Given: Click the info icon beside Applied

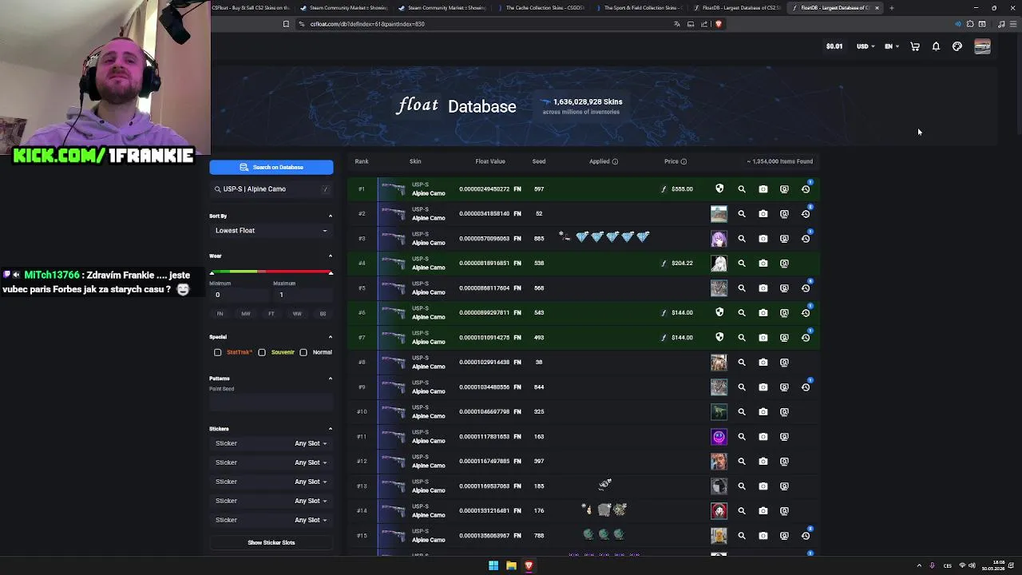Looking at the screenshot, I should [615, 162].
